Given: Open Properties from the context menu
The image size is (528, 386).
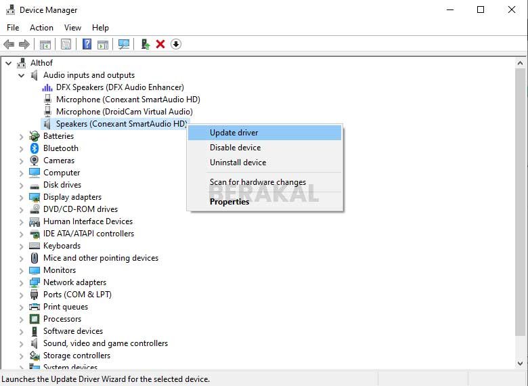Looking at the screenshot, I should [x=265, y=202].
